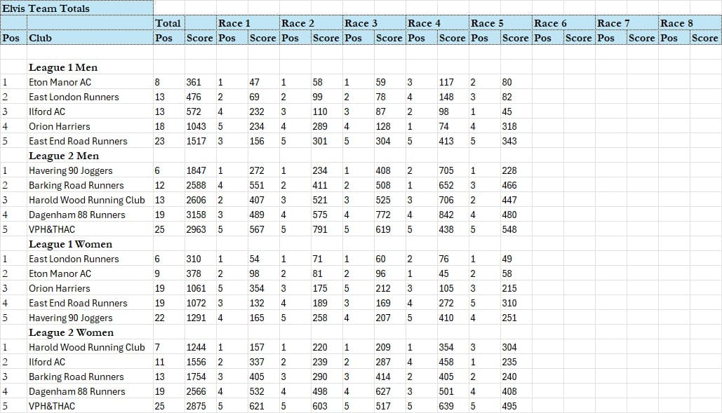Select the 'Score' header under Total

click(x=200, y=38)
